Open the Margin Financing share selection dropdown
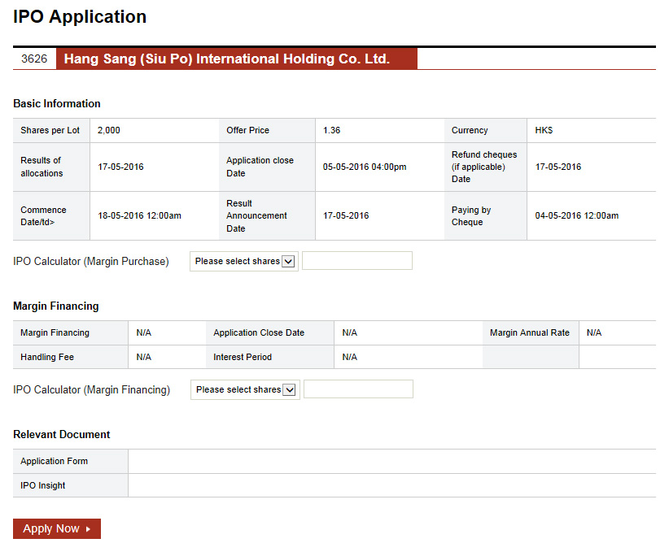This screenshot has width=669, height=556. (245, 389)
